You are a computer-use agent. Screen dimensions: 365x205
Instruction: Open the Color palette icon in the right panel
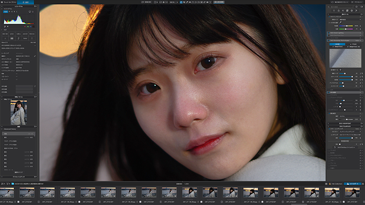[339, 10]
